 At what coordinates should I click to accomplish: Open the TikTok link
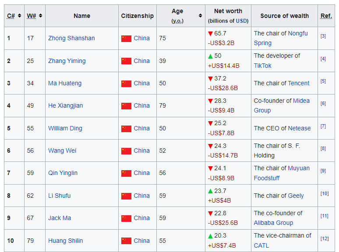(262, 66)
